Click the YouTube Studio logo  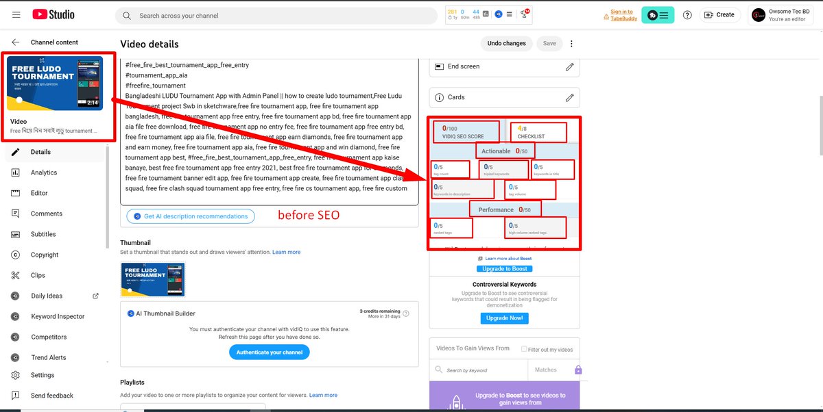coord(53,14)
